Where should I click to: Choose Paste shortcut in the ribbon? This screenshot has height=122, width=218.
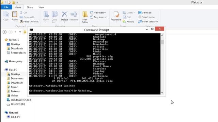click(29, 22)
